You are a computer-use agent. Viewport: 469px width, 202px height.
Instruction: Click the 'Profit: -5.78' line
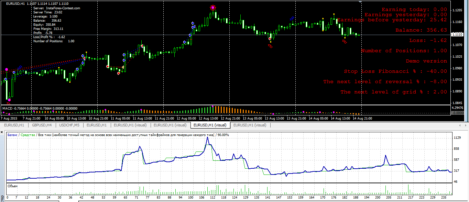tap(43, 33)
